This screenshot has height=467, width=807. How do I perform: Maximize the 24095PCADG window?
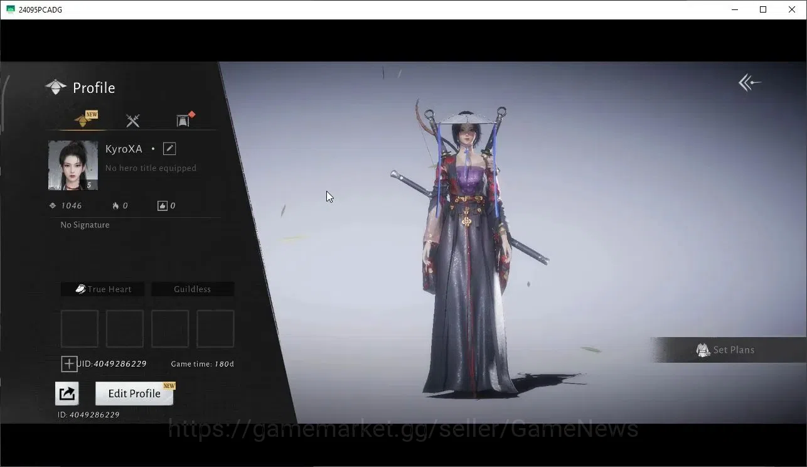[763, 9]
